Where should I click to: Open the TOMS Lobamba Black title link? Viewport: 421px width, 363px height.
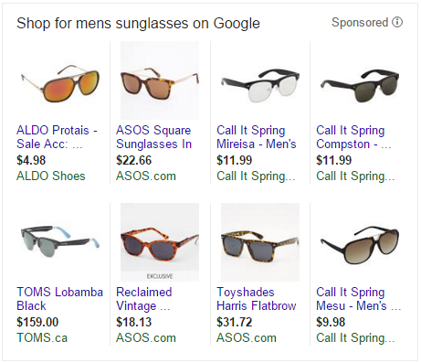[60, 299]
